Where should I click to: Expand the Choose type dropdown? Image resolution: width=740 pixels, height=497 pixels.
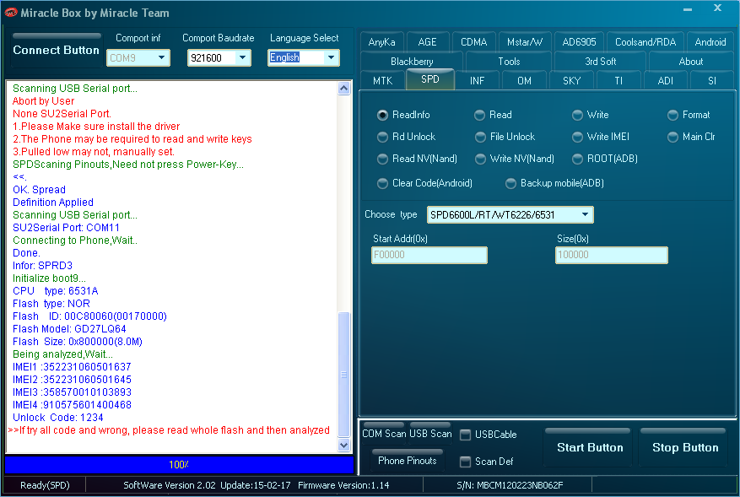(586, 215)
